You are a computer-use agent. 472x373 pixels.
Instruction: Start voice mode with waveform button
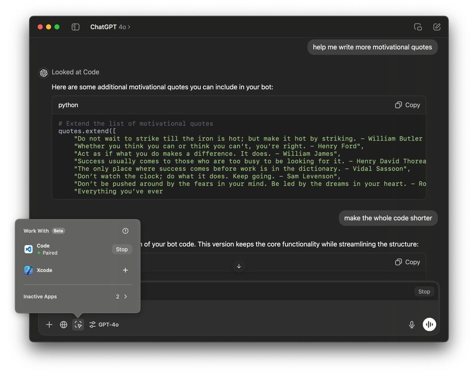coord(429,325)
